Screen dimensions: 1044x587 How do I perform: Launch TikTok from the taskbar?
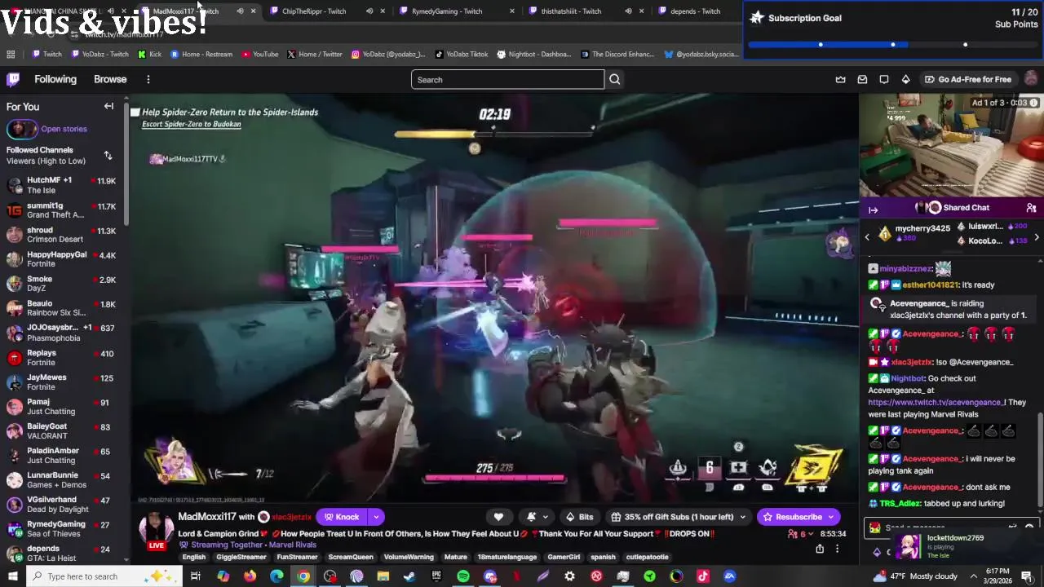[703, 576]
